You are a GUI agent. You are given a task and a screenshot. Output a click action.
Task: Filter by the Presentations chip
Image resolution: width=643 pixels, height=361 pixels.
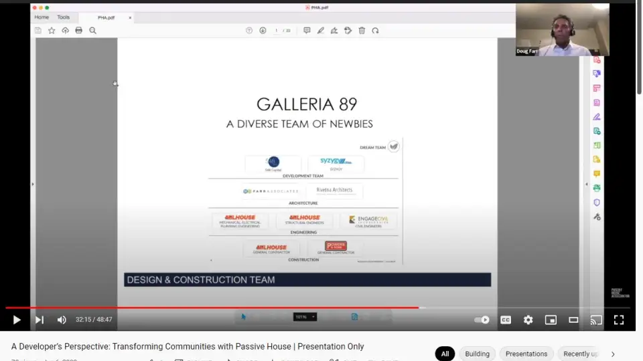coord(526,354)
